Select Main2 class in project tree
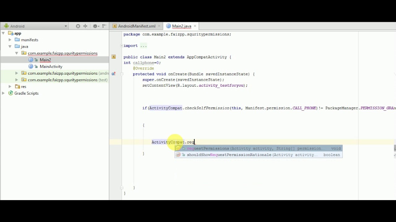The width and height of the screenshot is (396, 222). [x=45, y=60]
